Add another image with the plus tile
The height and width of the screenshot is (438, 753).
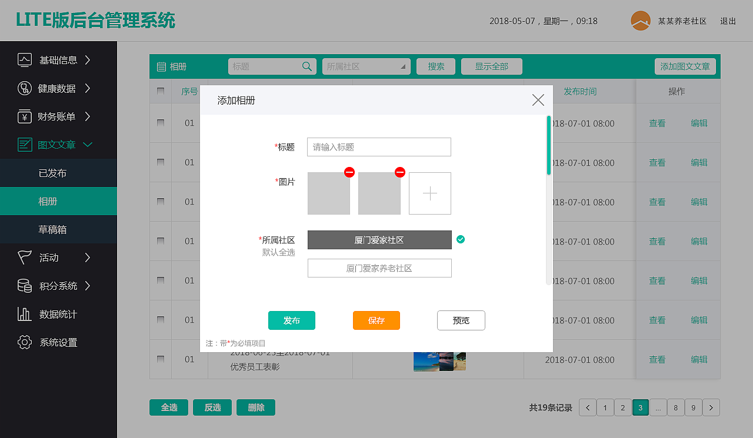[x=429, y=193]
